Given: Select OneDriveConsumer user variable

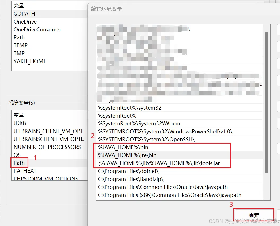Looking at the screenshot, I should pyautogui.click(x=37, y=29).
